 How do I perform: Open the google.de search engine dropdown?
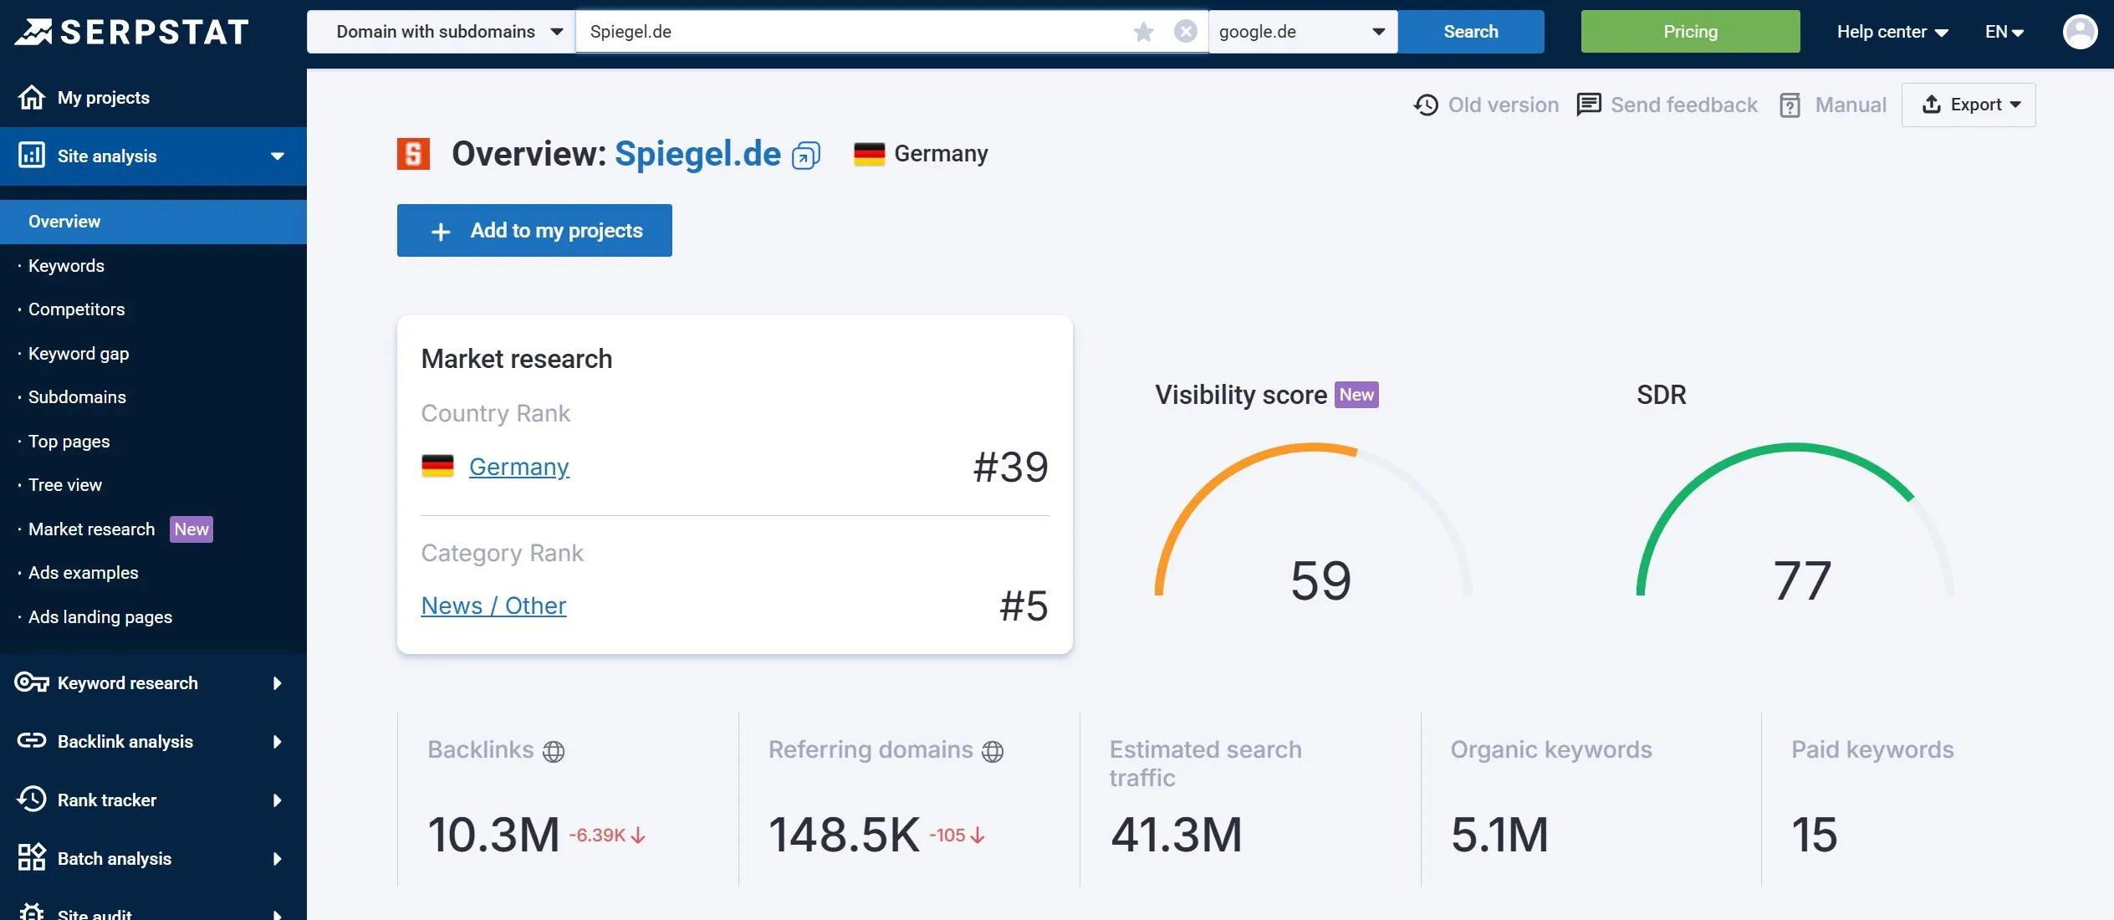[x=1303, y=32]
